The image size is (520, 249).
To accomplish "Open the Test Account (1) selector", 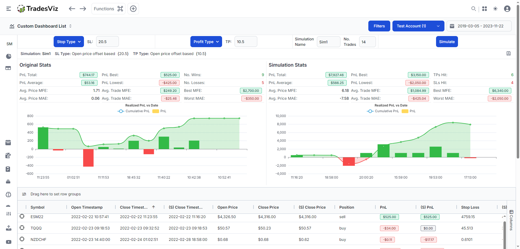I will (418, 26).
